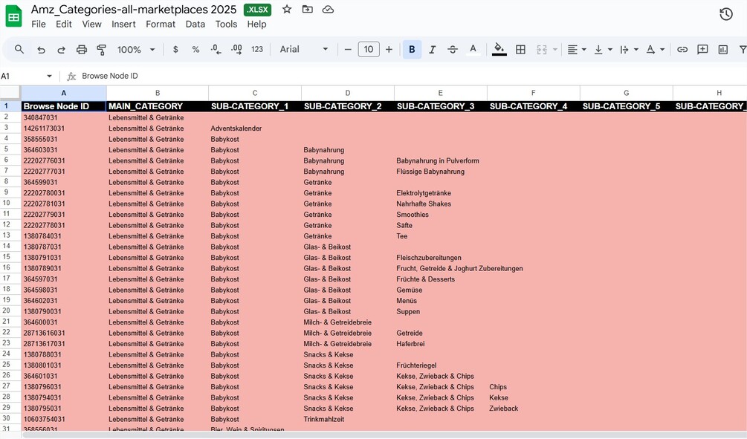The height and width of the screenshot is (439, 747).
Task: Open the Insert menu
Action: click(123, 24)
